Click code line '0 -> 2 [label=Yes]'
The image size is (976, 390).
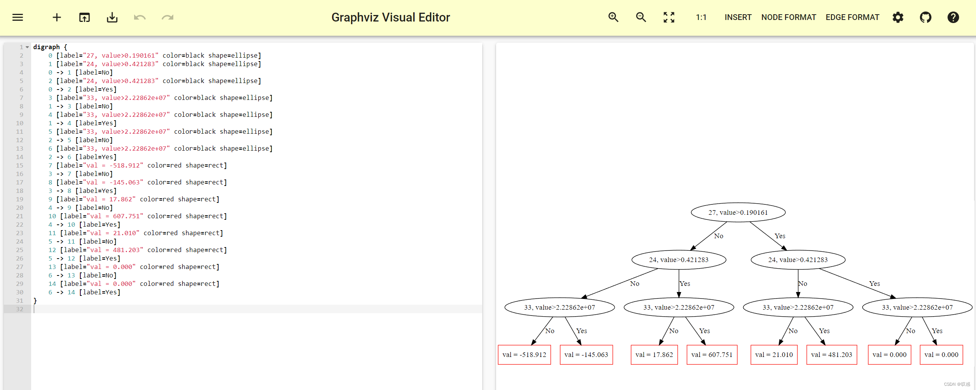83,89
